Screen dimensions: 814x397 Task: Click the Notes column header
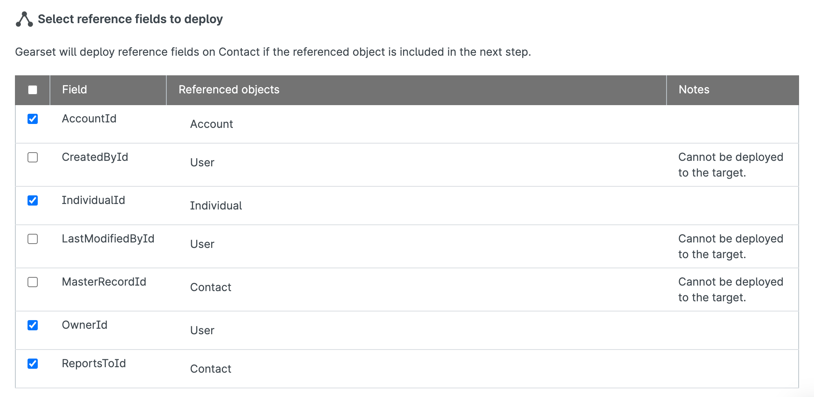(x=694, y=90)
